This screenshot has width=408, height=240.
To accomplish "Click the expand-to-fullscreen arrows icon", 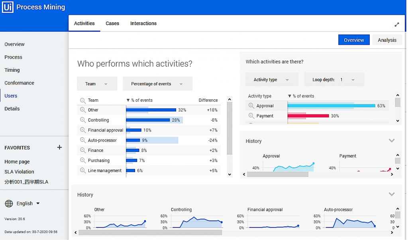I will 397,24.
